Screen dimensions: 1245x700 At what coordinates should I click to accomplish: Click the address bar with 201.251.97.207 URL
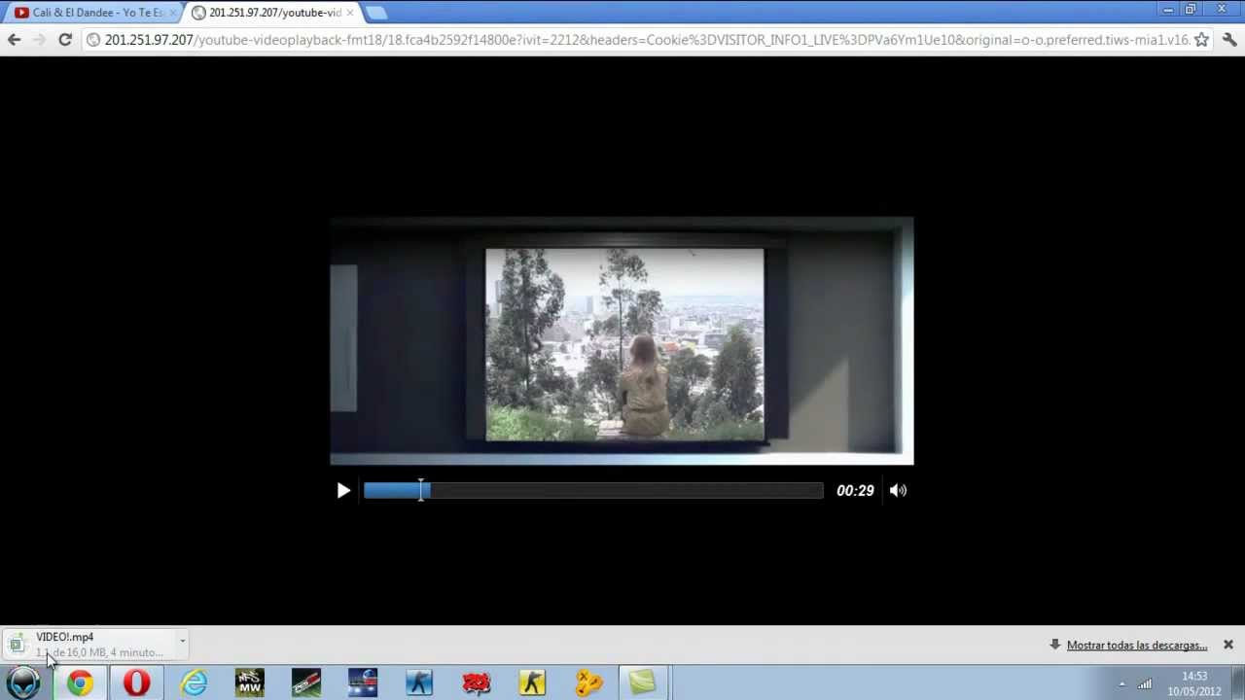tap(647, 40)
